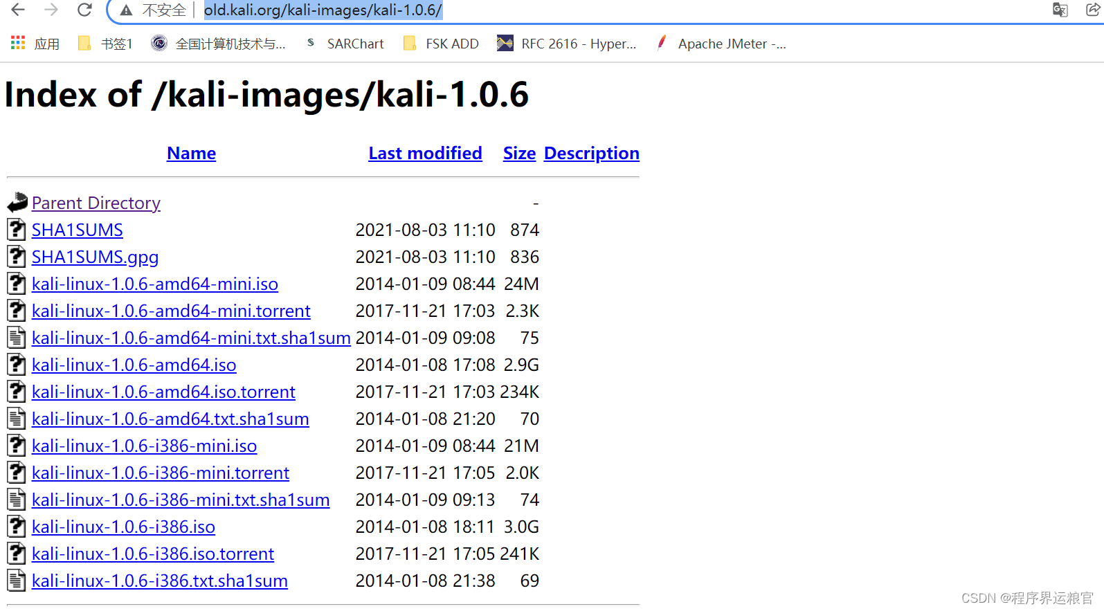Open the FSK ADD bookmark folder
Image resolution: width=1104 pixels, height=611 pixels.
pos(441,44)
